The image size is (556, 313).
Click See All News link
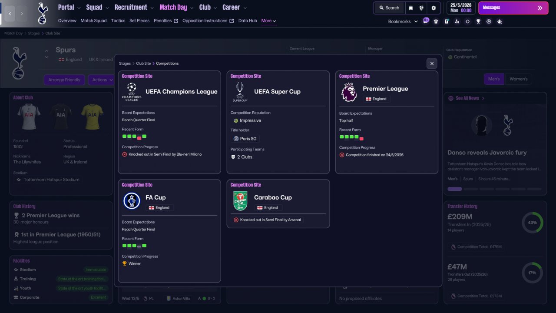(467, 98)
